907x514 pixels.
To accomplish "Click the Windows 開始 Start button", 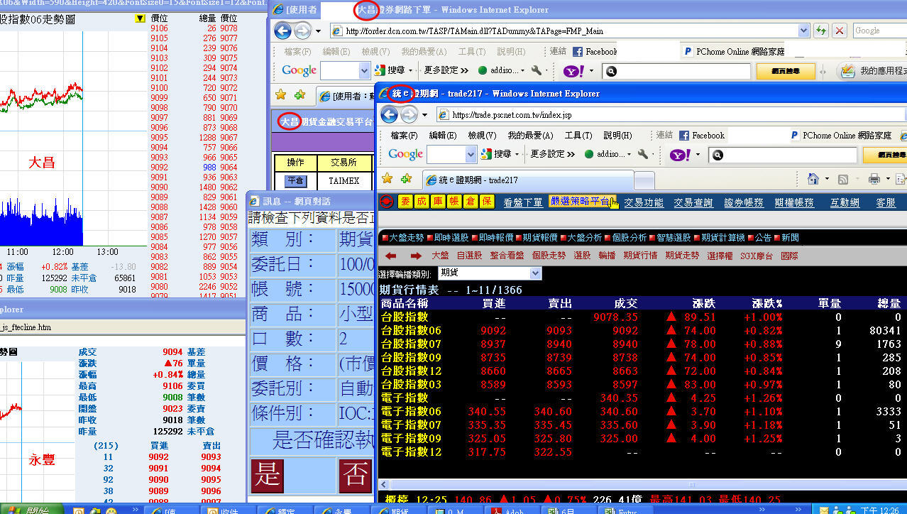I will pyautogui.click(x=31, y=510).
